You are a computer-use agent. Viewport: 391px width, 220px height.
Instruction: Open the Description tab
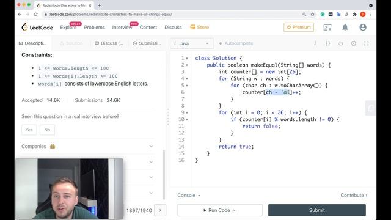click(x=33, y=43)
